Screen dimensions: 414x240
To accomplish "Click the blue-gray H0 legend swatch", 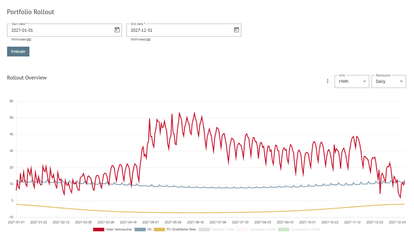I will tap(140, 229).
